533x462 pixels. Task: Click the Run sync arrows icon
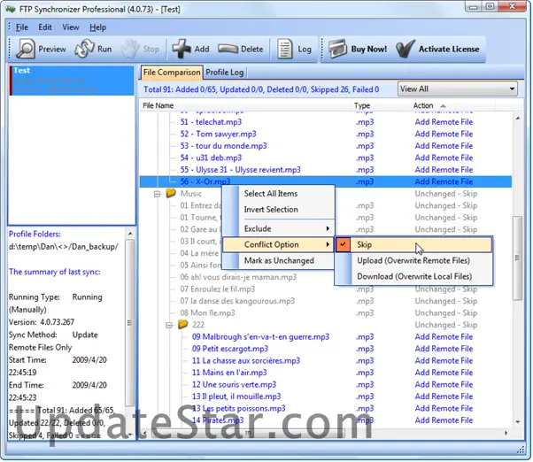84,49
